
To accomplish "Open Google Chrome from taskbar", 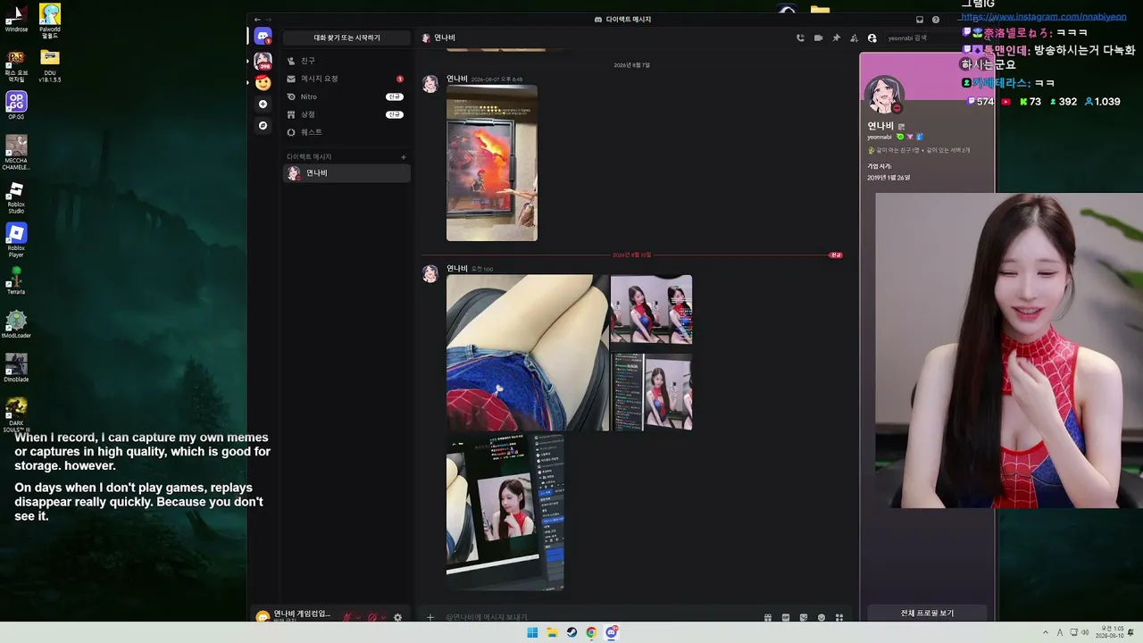I will click(x=591, y=632).
